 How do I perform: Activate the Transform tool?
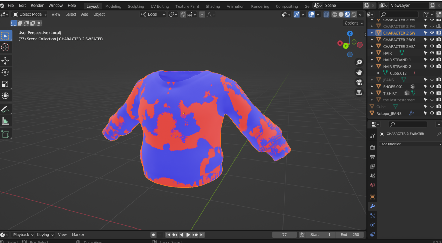(6, 96)
